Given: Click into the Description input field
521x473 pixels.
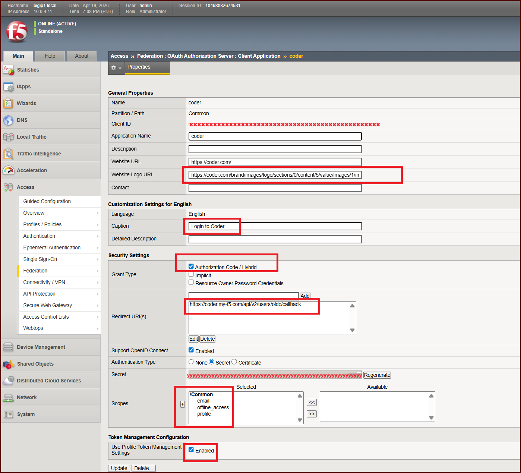Looking at the screenshot, I should tap(275, 149).
